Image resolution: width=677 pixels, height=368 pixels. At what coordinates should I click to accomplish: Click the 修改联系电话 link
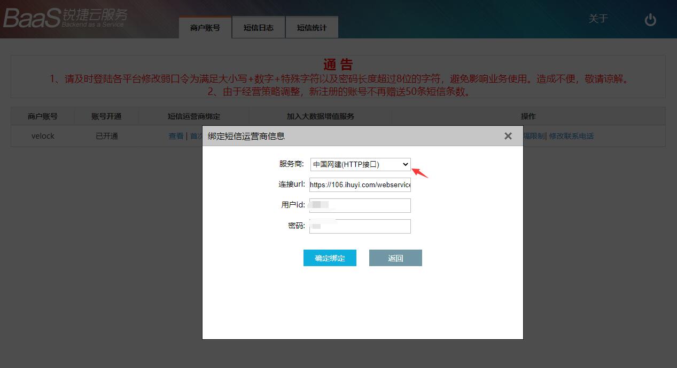pyautogui.click(x=571, y=136)
